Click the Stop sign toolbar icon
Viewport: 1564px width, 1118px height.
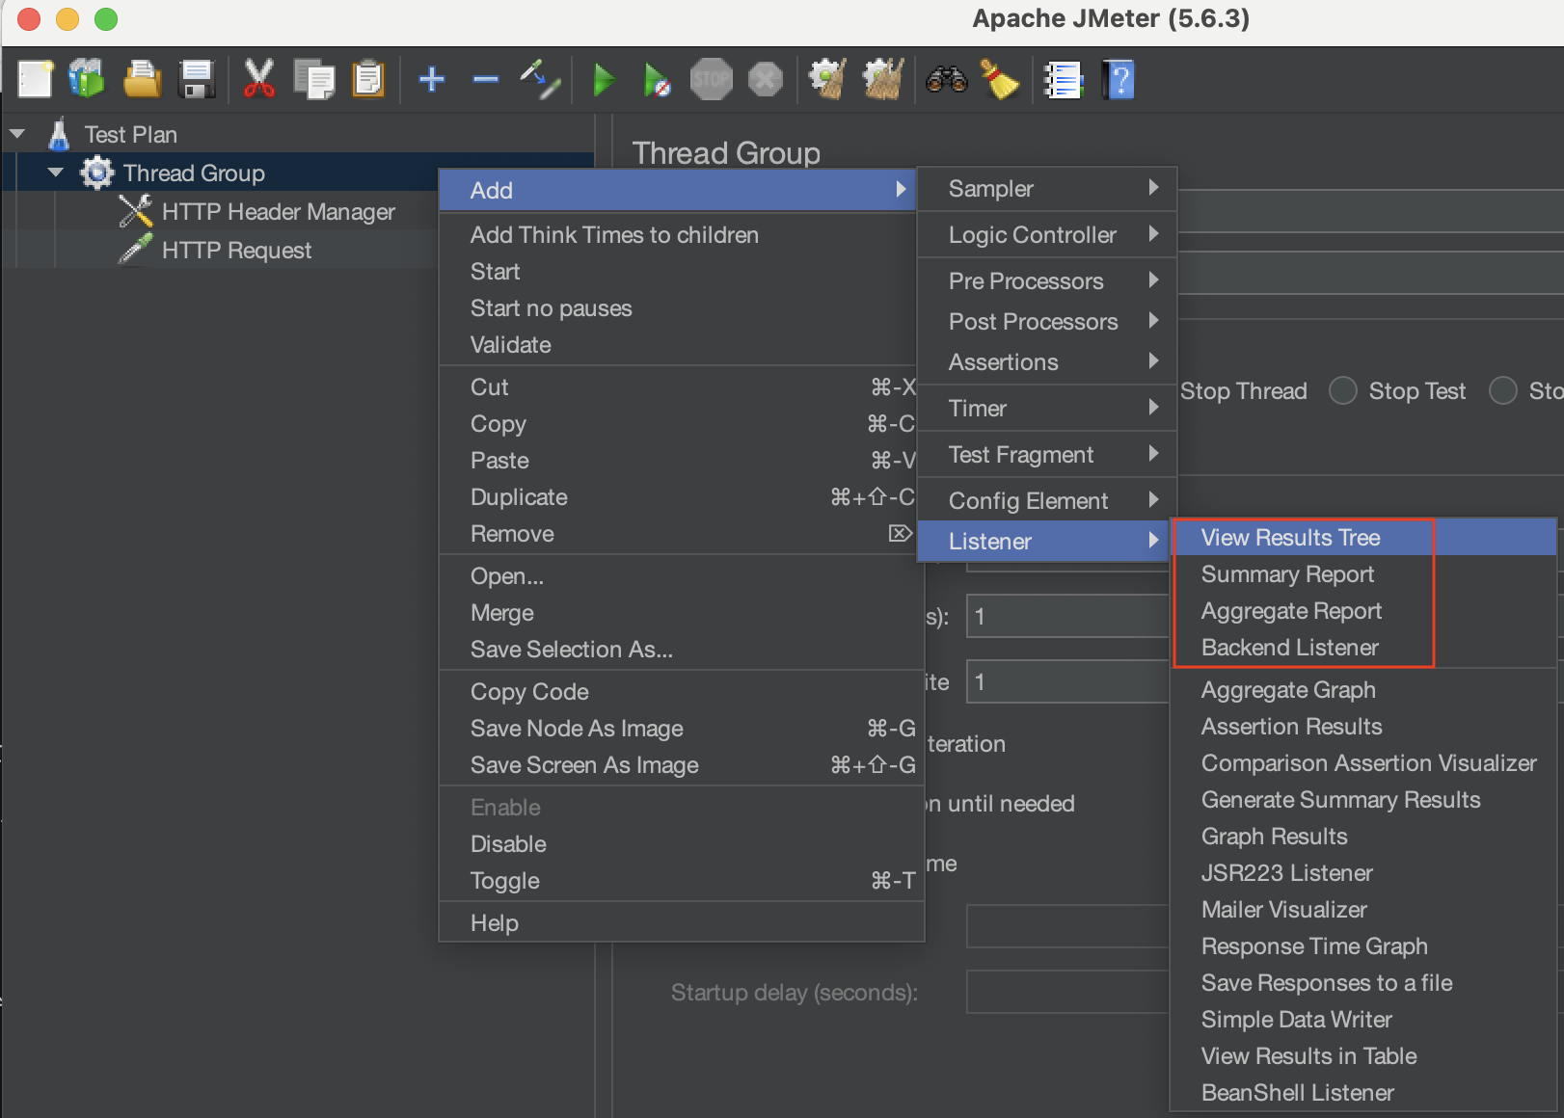tap(712, 79)
